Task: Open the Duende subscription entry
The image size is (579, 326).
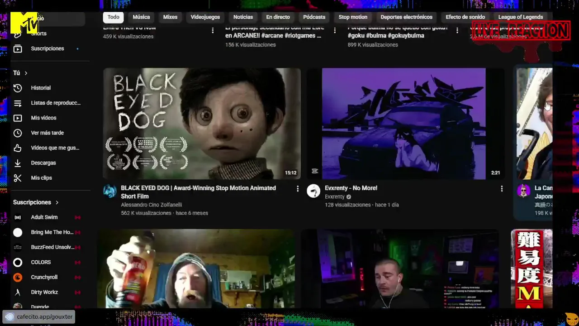Action: [x=40, y=307]
